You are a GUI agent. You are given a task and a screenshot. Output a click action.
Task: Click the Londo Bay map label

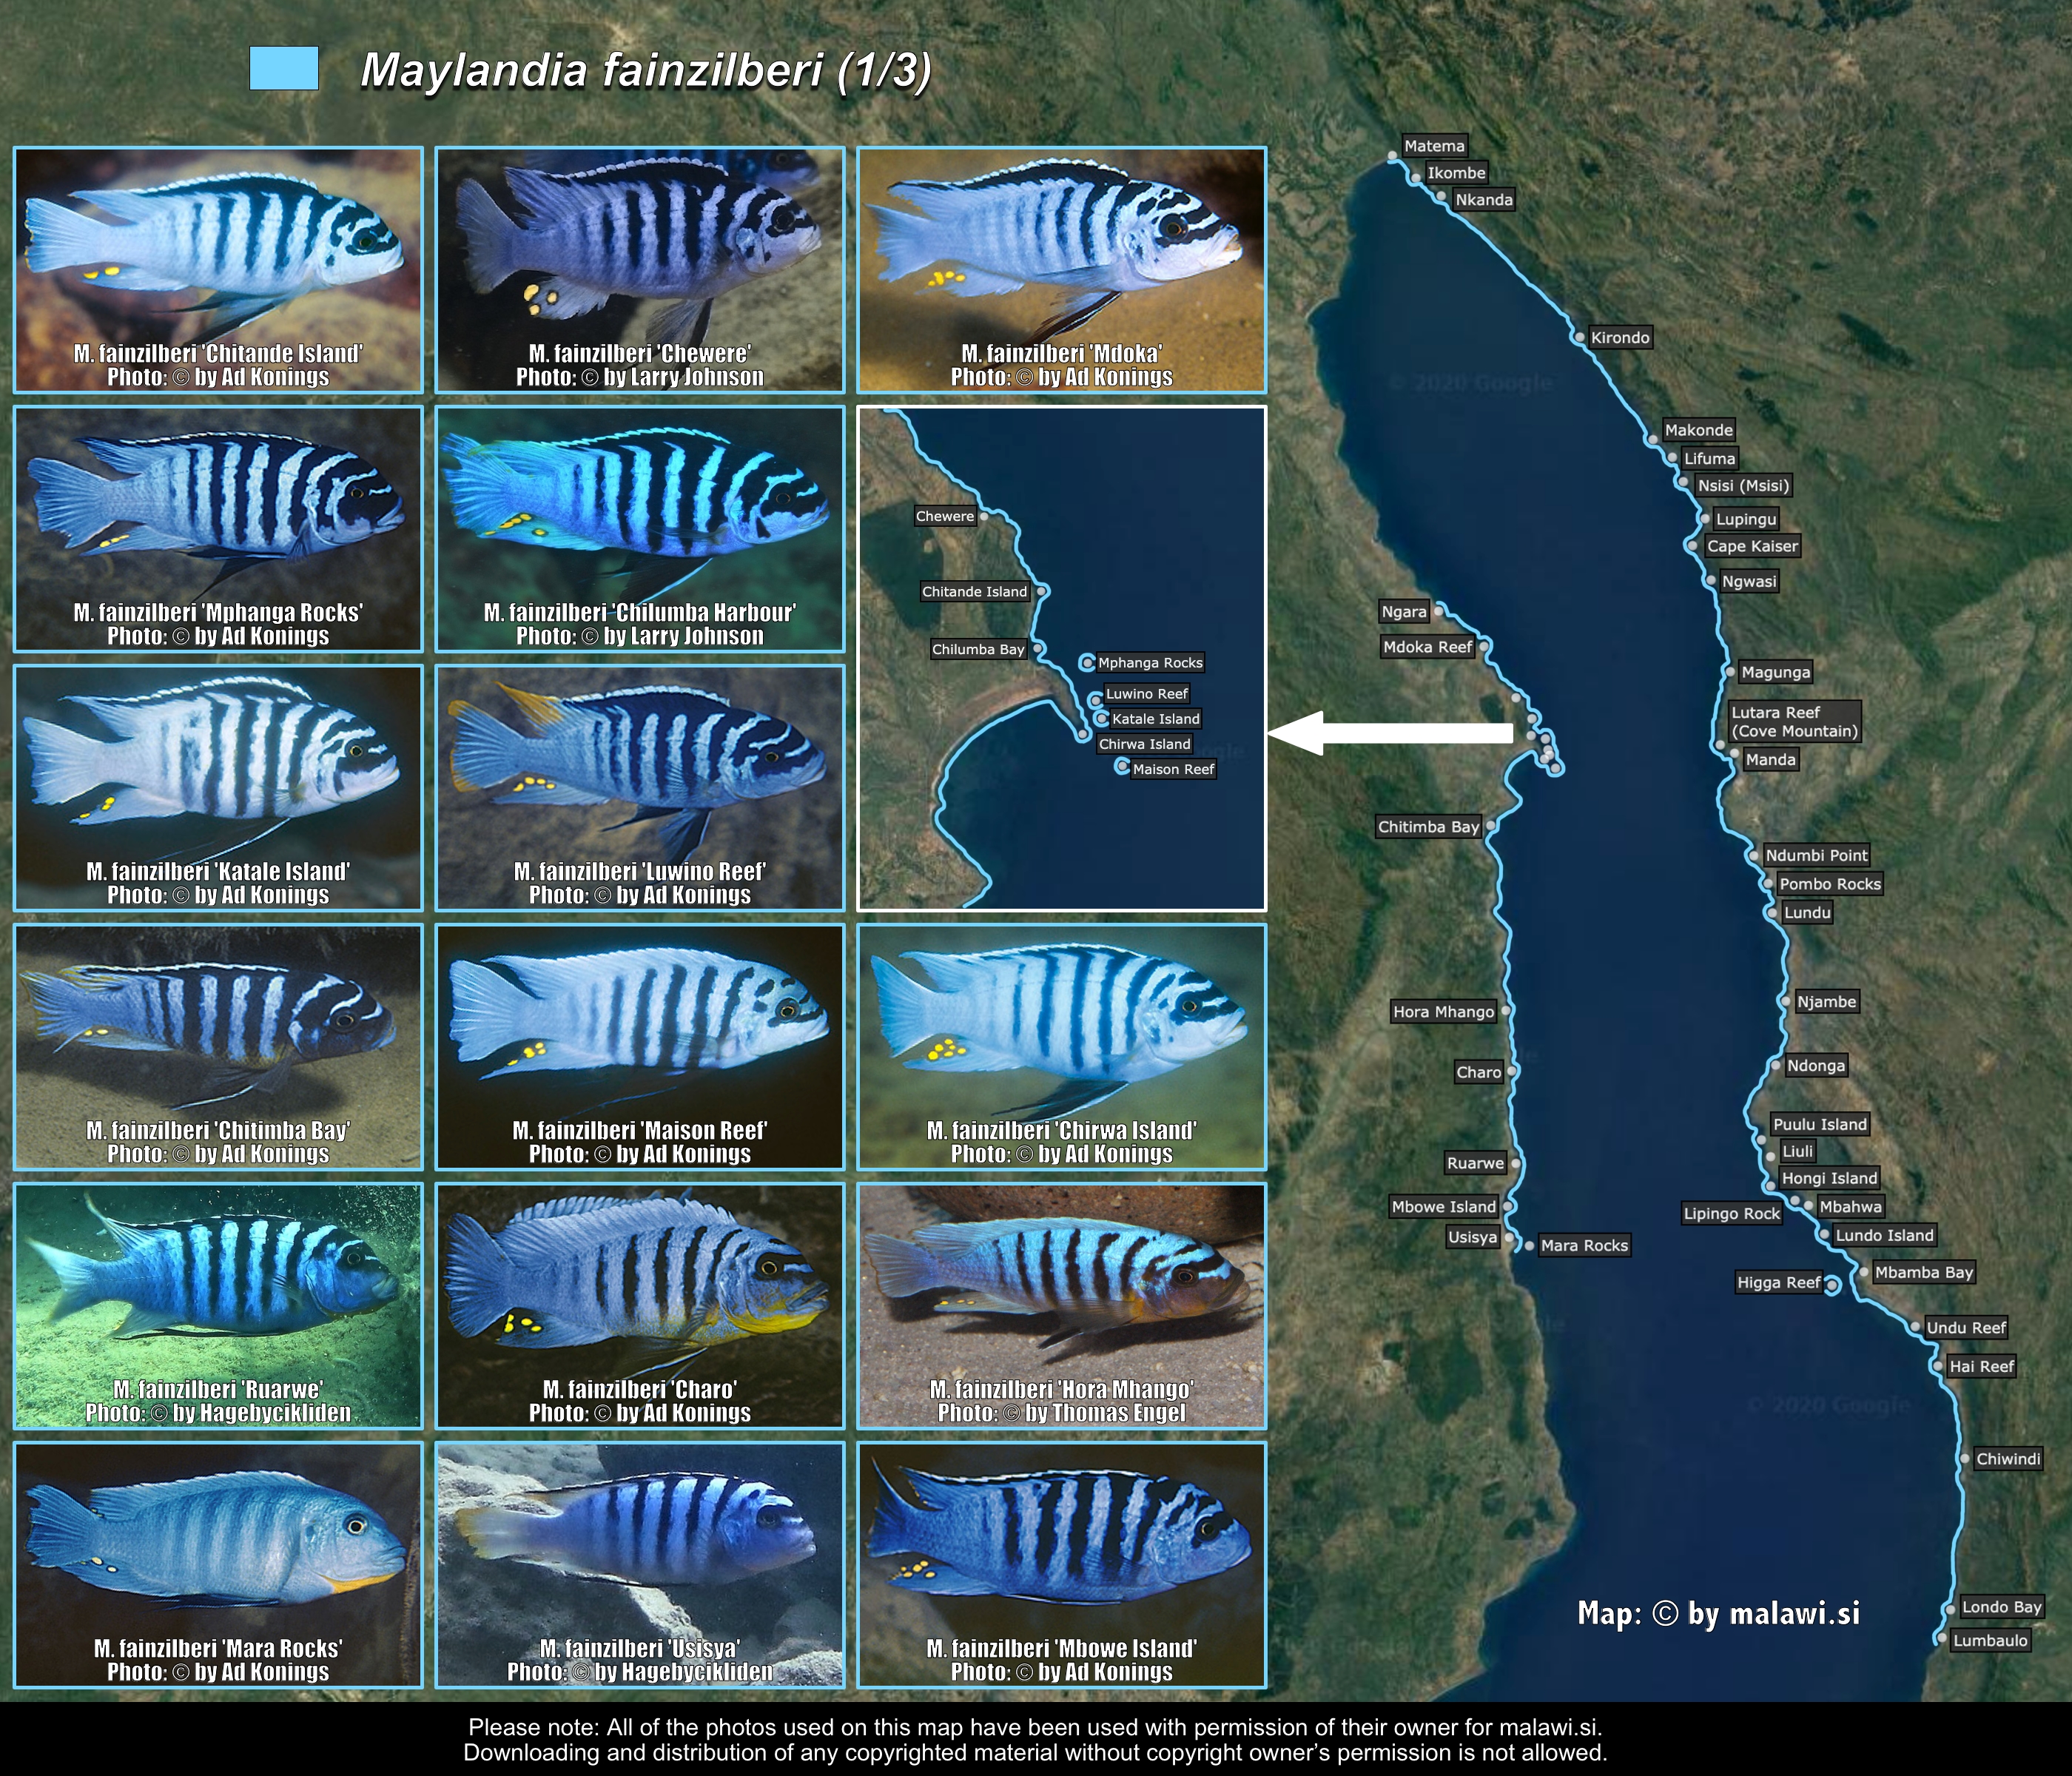[2001, 1607]
